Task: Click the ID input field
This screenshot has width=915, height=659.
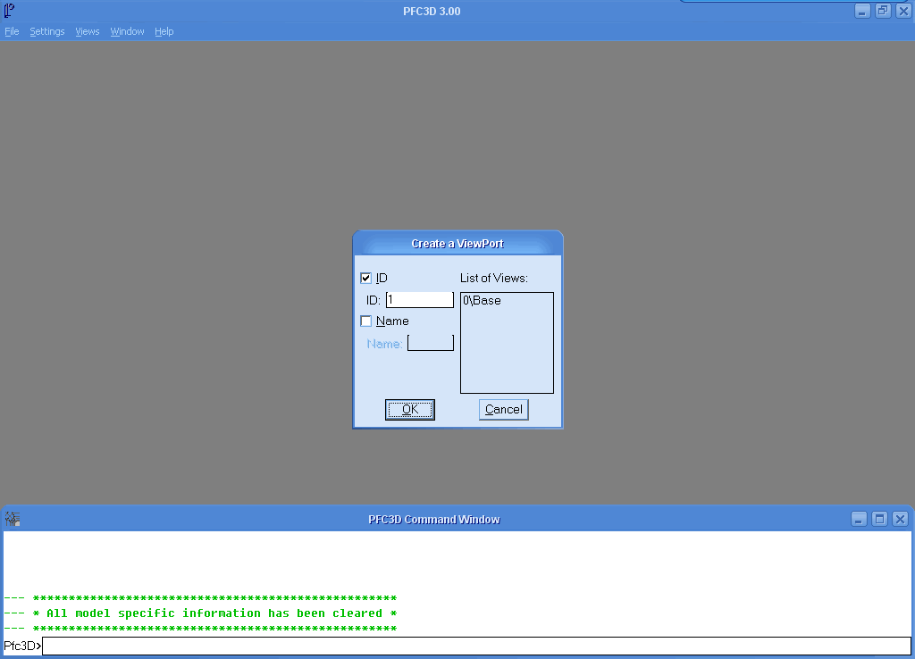Action: tap(420, 300)
